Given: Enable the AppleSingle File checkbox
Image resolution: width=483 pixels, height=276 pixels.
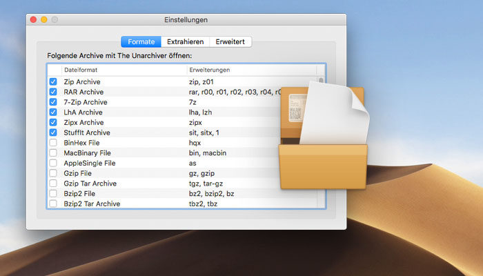Looking at the screenshot, I should click(x=53, y=163).
